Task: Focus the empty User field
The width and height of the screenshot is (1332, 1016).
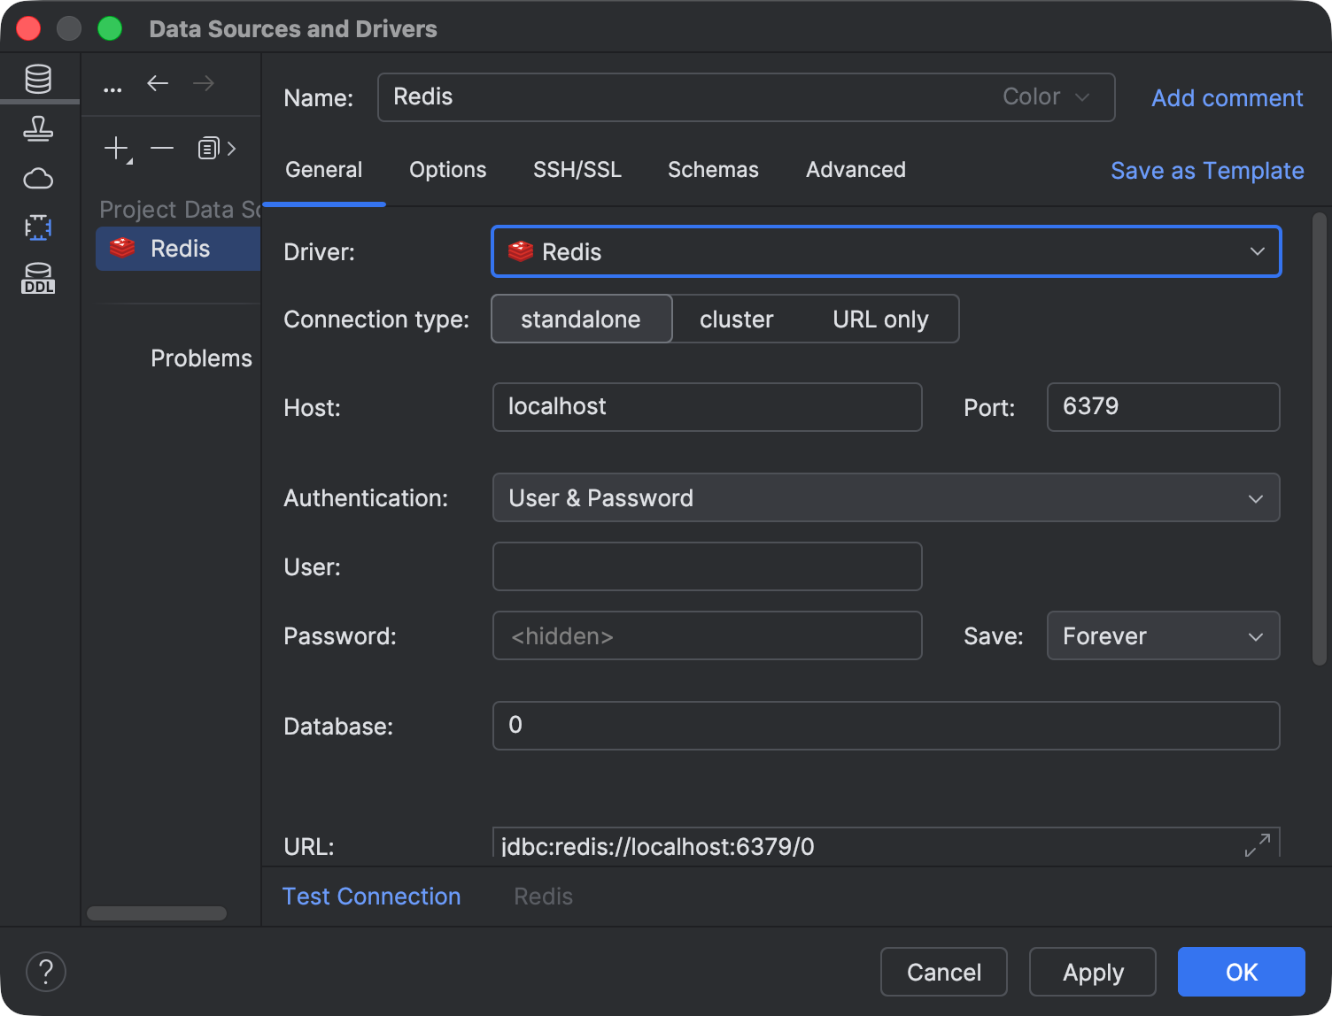Action: [x=708, y=566]
